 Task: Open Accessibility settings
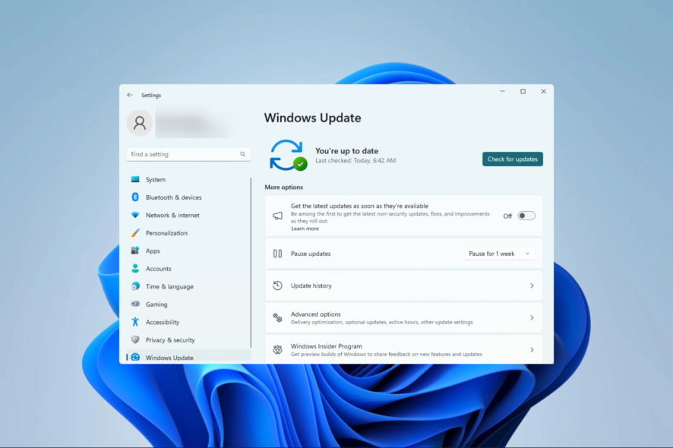point(188,322)
